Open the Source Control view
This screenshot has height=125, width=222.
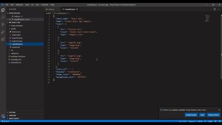click(3, 25)
